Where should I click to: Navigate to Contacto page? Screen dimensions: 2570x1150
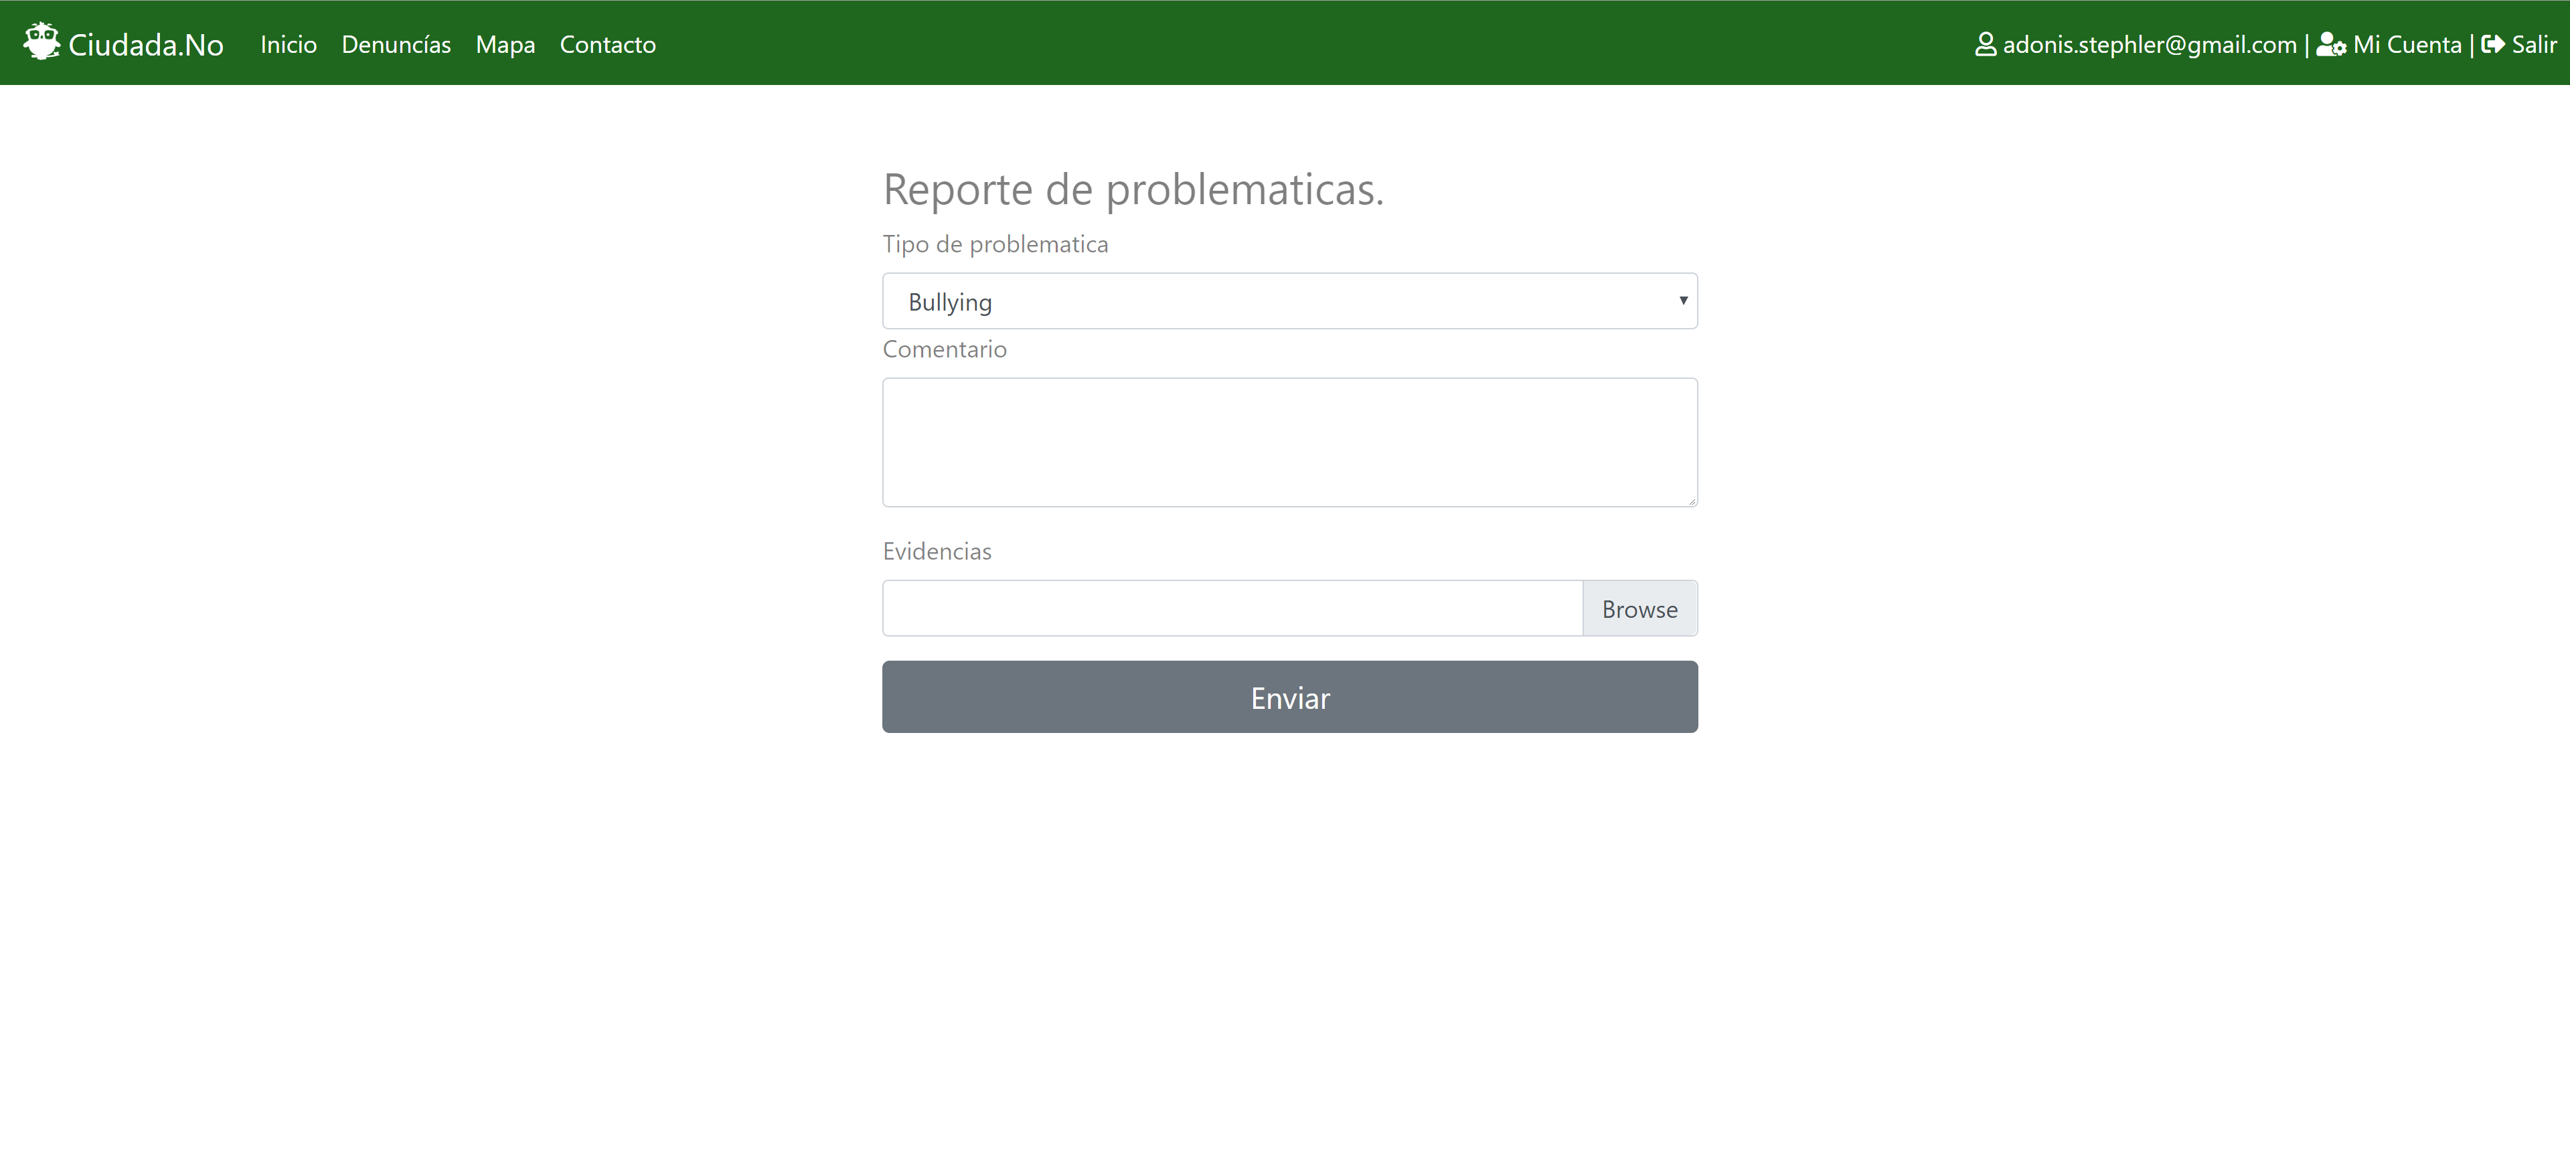(x=607, y=45)
